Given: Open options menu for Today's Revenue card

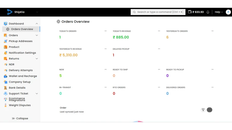Looking at the screenshot, I should point(159,31).
